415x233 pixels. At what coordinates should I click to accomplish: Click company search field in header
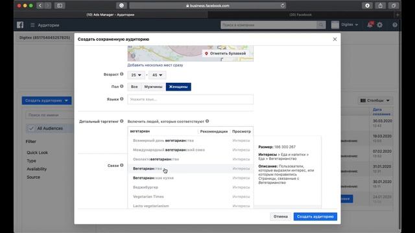coord(268,25)
